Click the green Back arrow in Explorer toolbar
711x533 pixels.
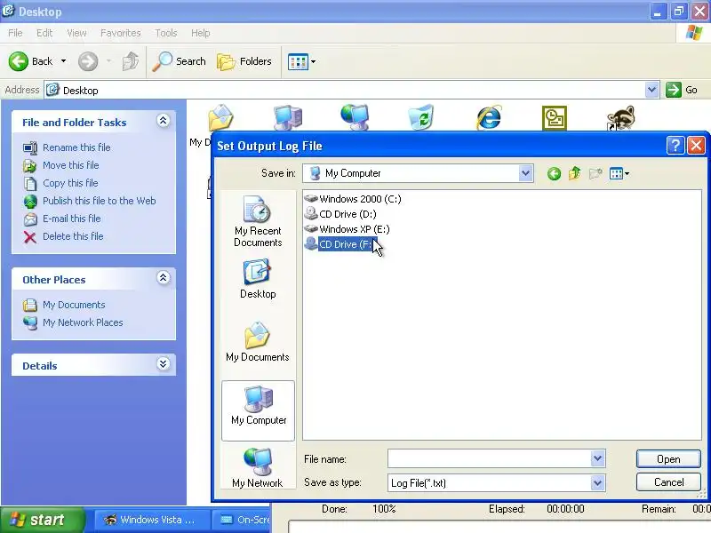point(19,61)
